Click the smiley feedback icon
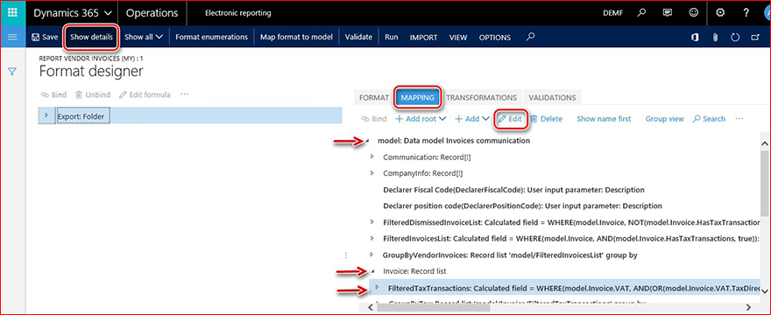 [x=693, y=13]
